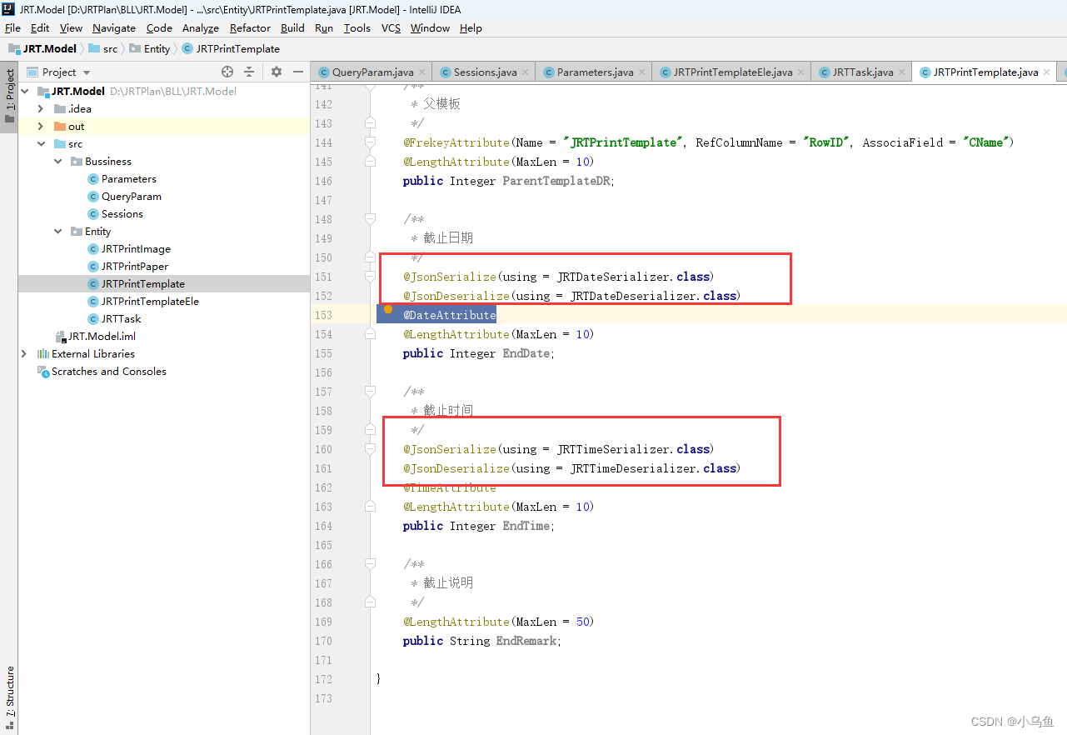This screenshot has height=735, width=1067.
Task: Expand the .idea folder
Action: click(x=40, y=109)
